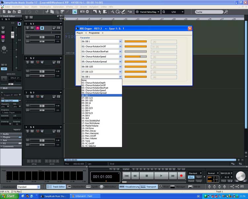This screenshot has width=248, height=199.
Task: Open the Mixer from bottom bar
Action: [x=164, y=187]
